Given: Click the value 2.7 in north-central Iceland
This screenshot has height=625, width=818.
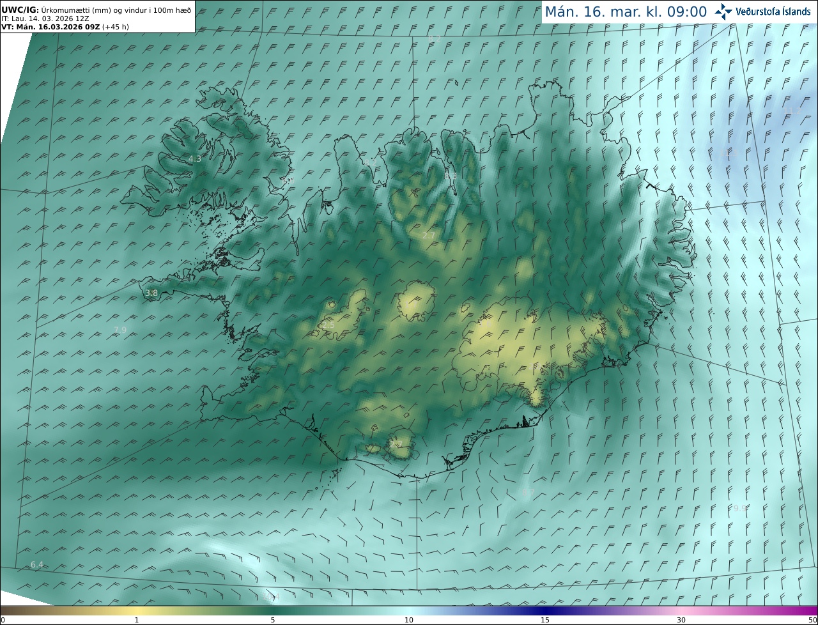Looking at the screenshot, I should point(429,235).
